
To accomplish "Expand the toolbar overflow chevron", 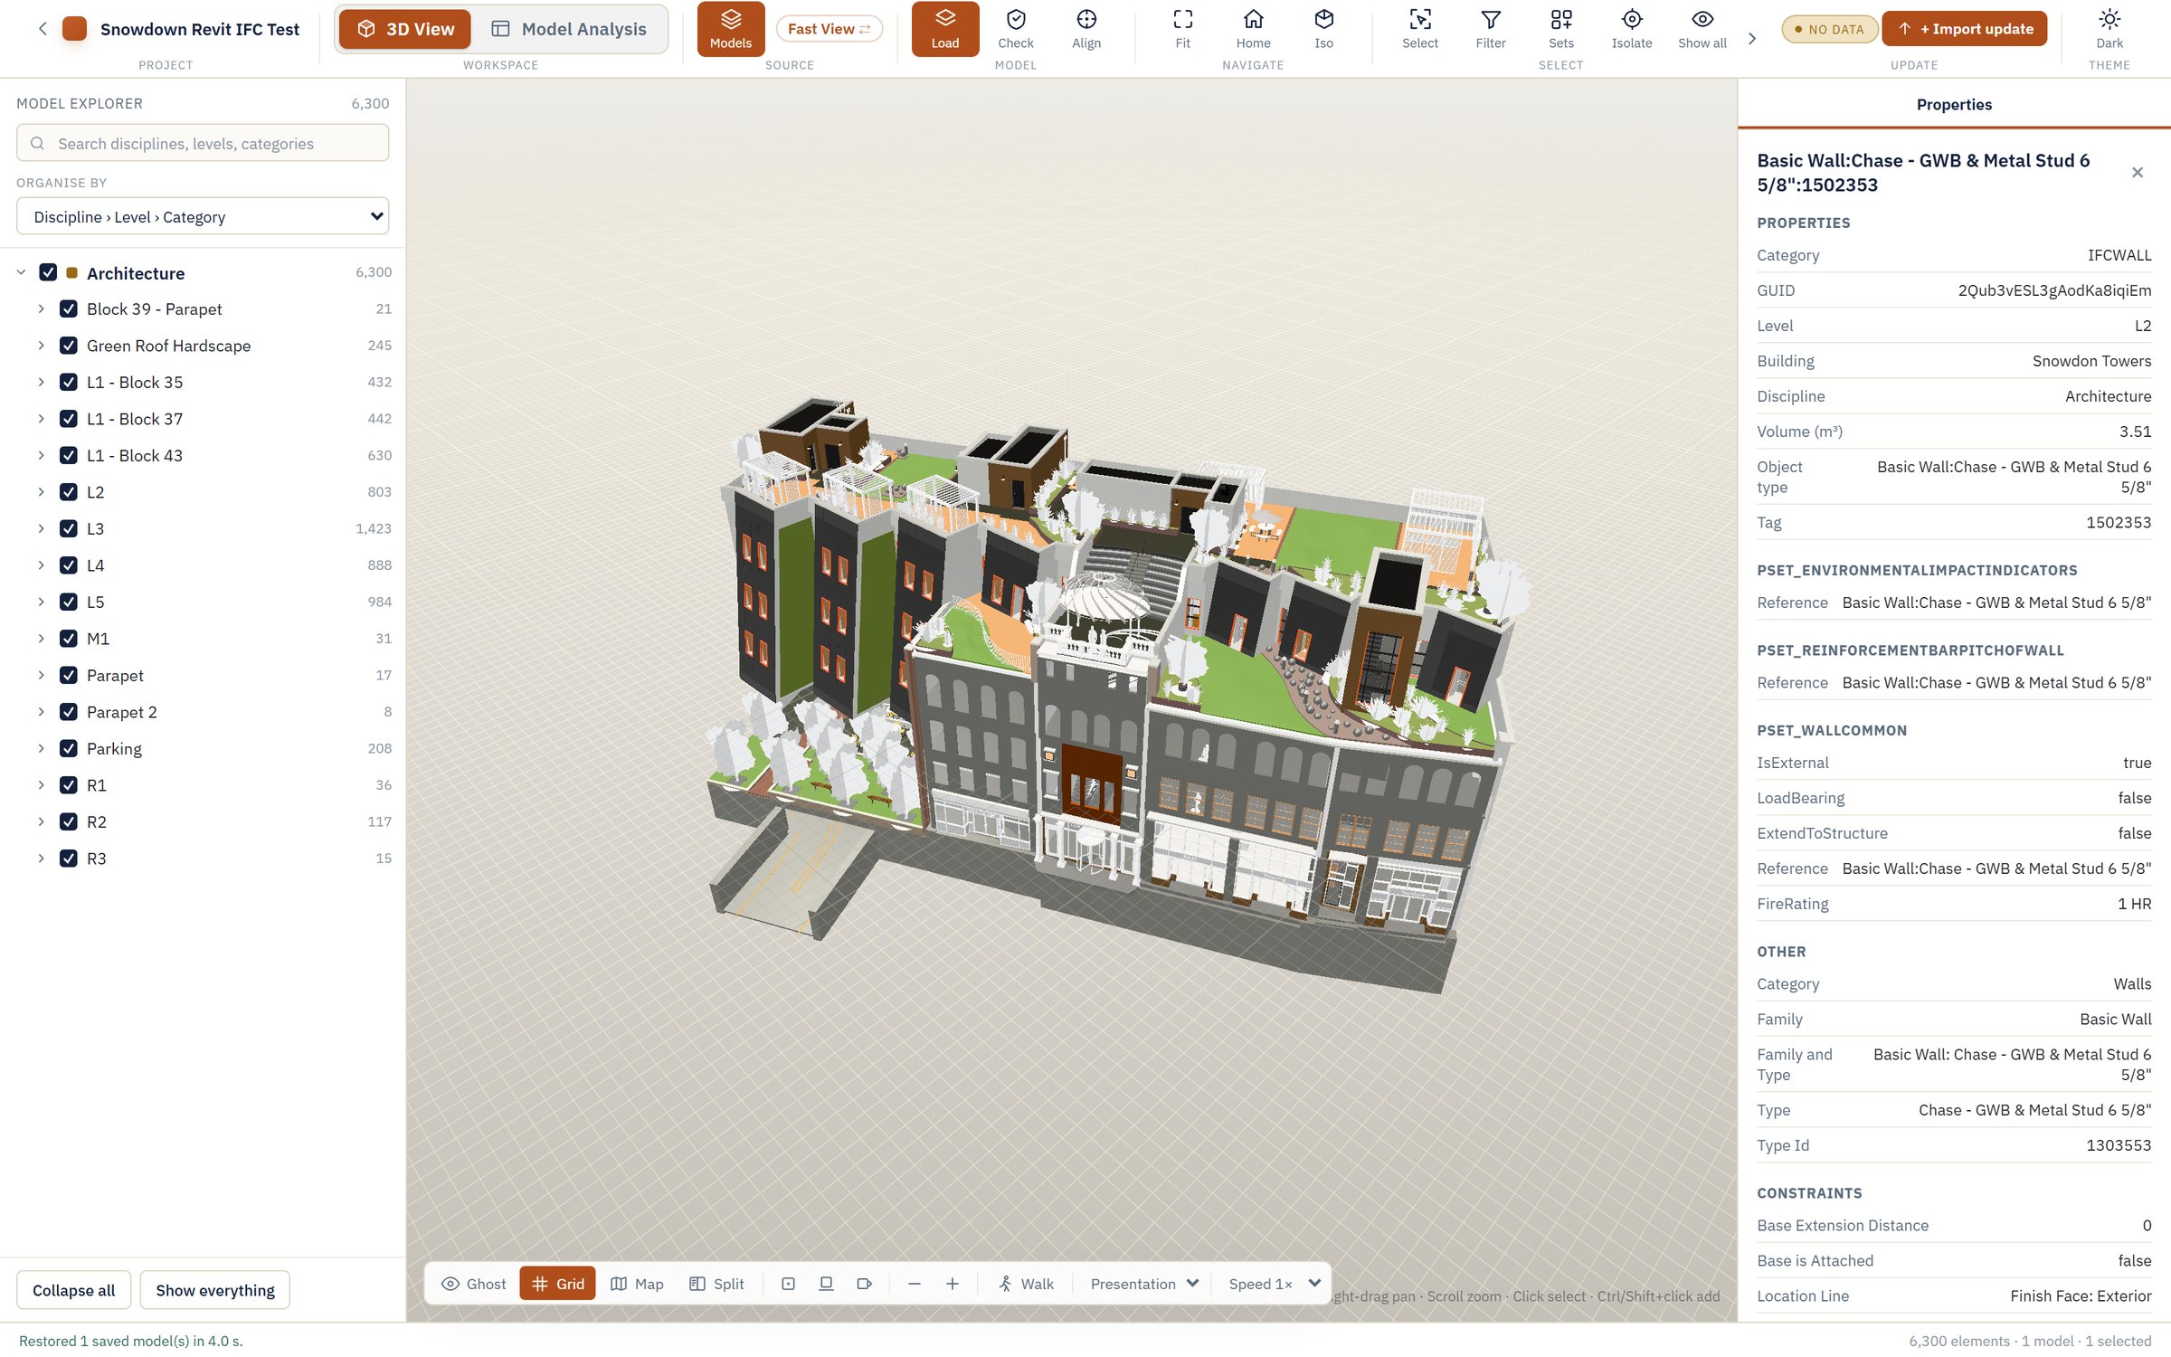I will point(1752,38).
